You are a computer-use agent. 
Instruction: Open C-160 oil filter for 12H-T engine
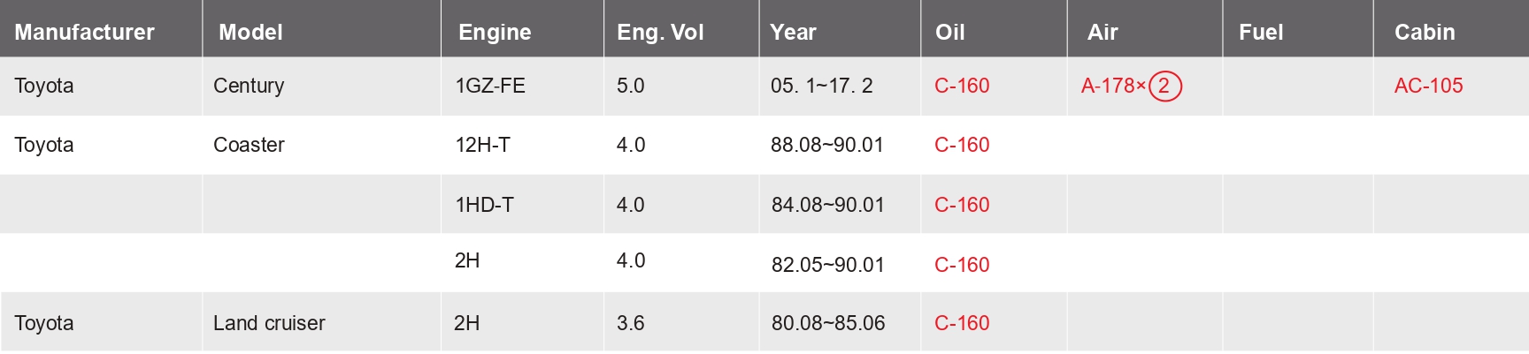click(x=962, y=145)
